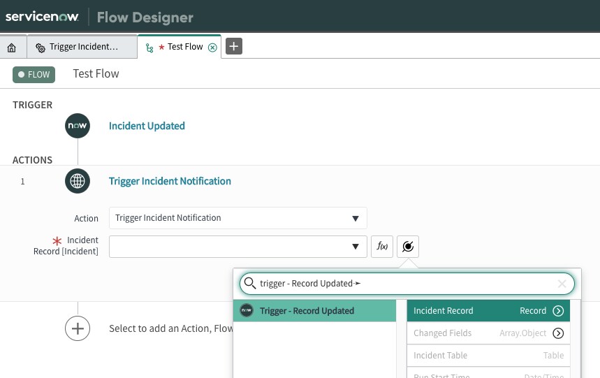Click the test tube icon on Test Flow tab
The height and width of the screenshot is (378, 600).
pyautogui.click(x=149, y=48)
